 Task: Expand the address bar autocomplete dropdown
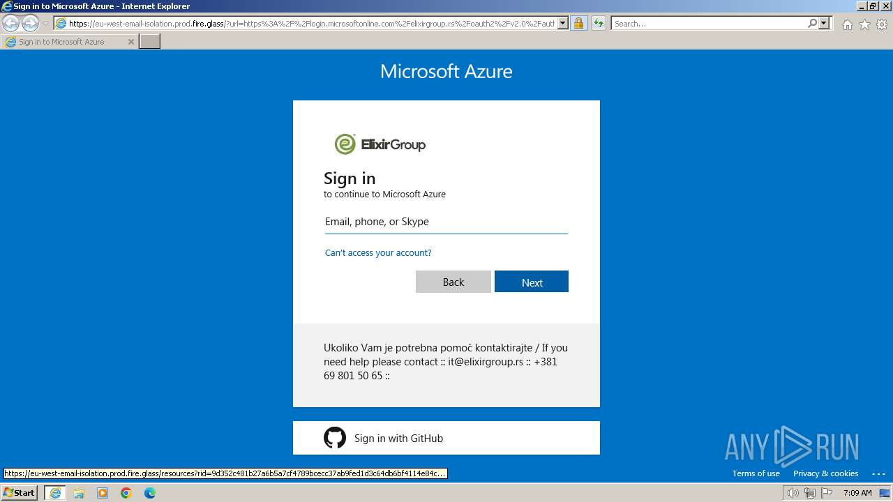[x=563, y=23]
